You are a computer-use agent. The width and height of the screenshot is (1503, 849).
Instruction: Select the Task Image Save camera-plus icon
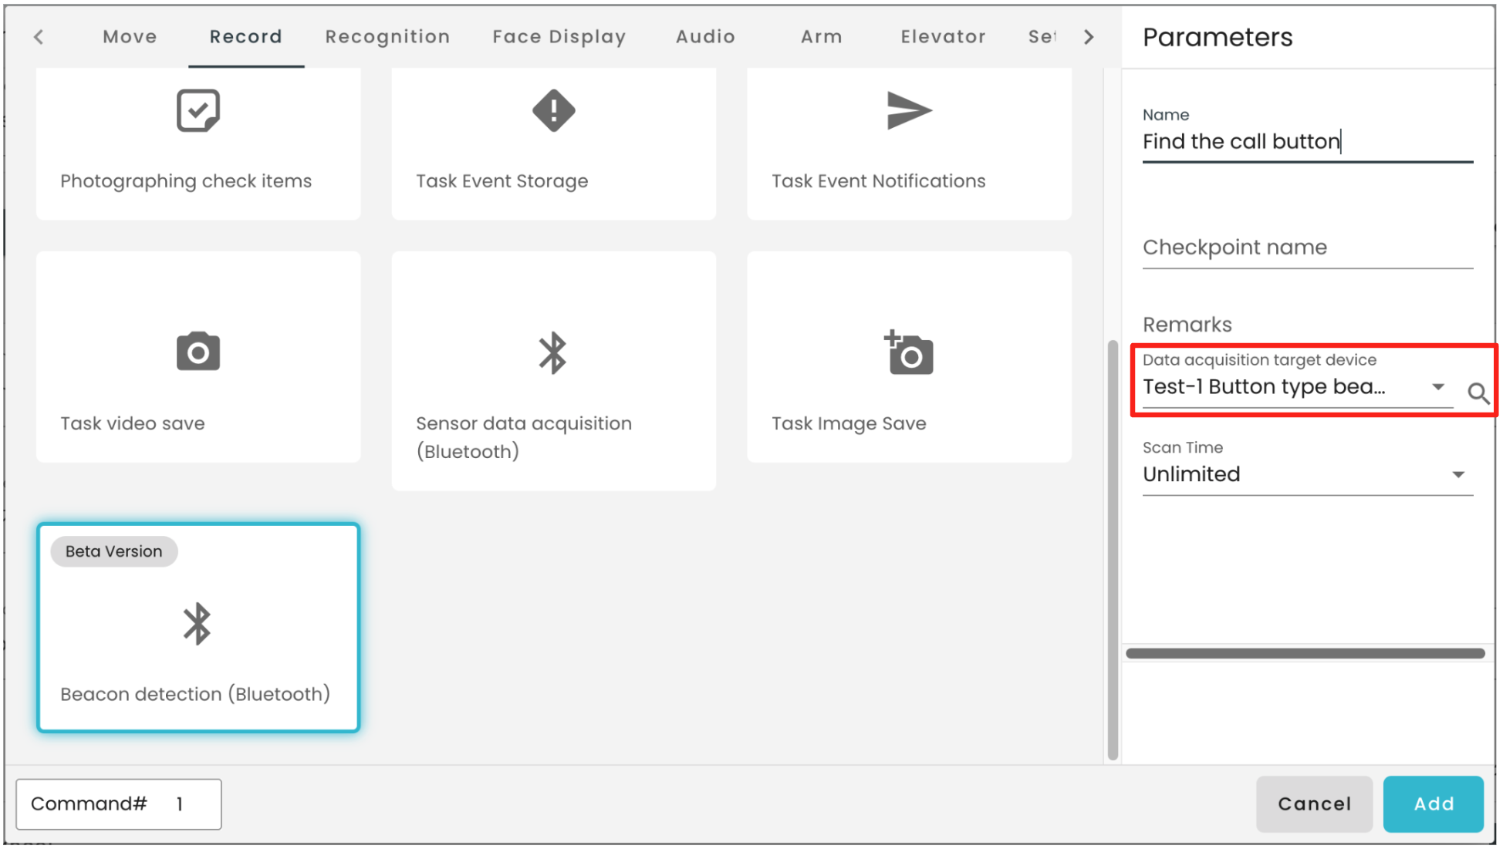(909, 352)
